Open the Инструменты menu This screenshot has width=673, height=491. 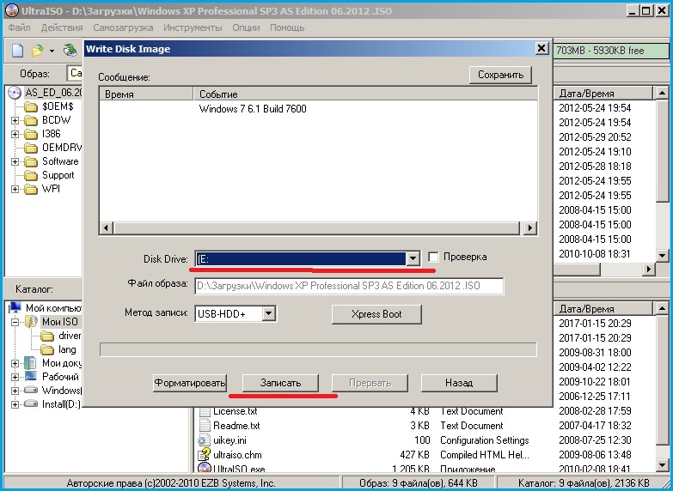[193, 27]
